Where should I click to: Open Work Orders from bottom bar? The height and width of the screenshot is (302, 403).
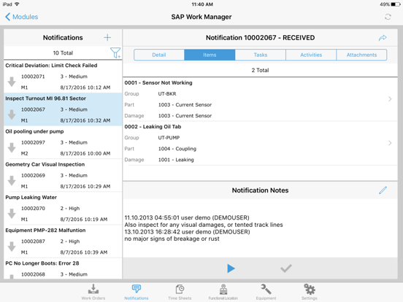click(93, 292)
